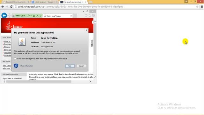
Task: Open the Chrome hamburger menu
Action: point(202,7)
